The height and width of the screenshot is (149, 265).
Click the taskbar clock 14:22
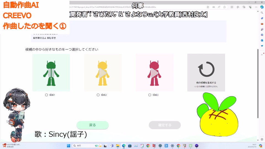click(x=252, y=146)
